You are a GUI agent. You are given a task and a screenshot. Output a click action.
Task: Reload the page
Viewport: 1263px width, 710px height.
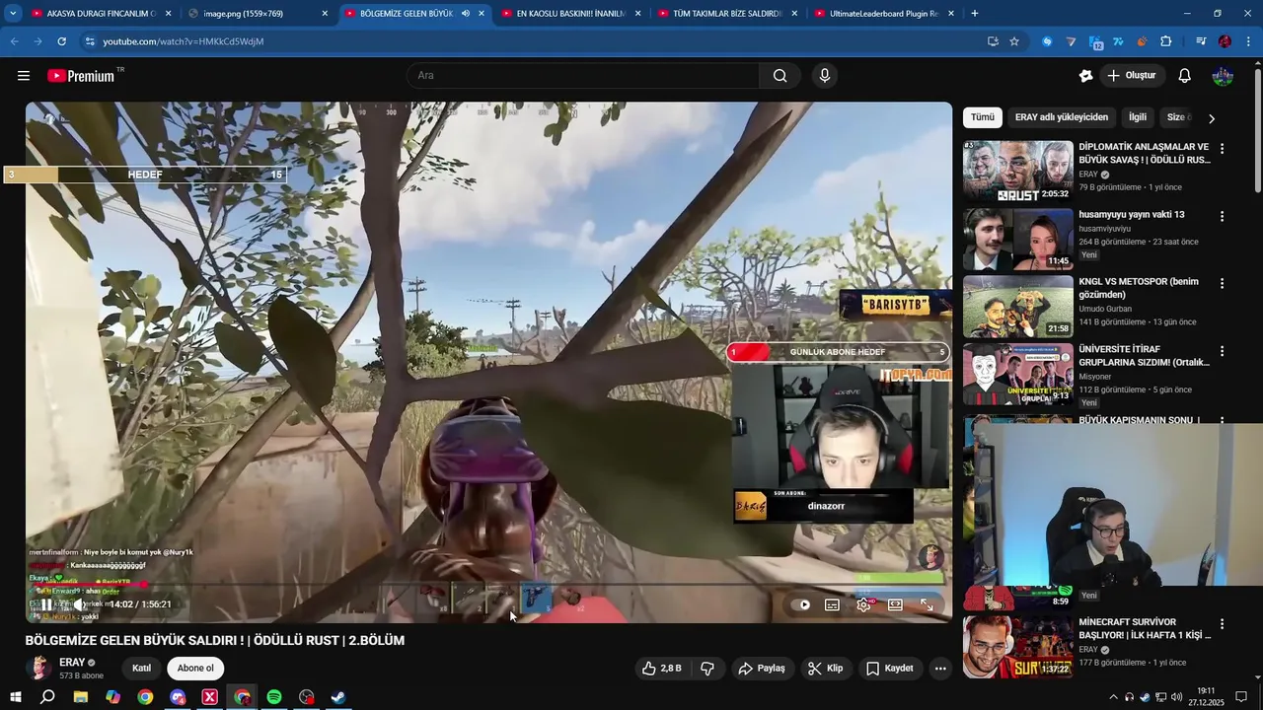61,41
